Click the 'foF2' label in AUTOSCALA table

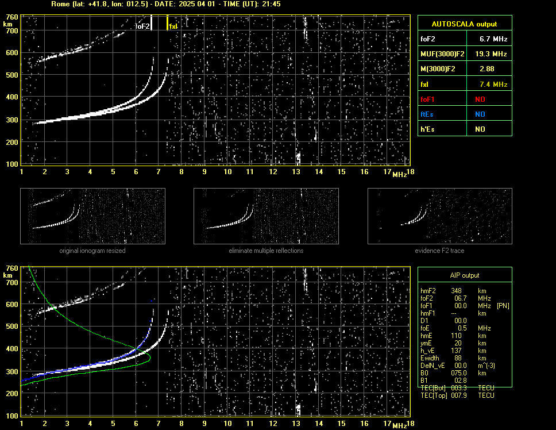click(428, 39)
